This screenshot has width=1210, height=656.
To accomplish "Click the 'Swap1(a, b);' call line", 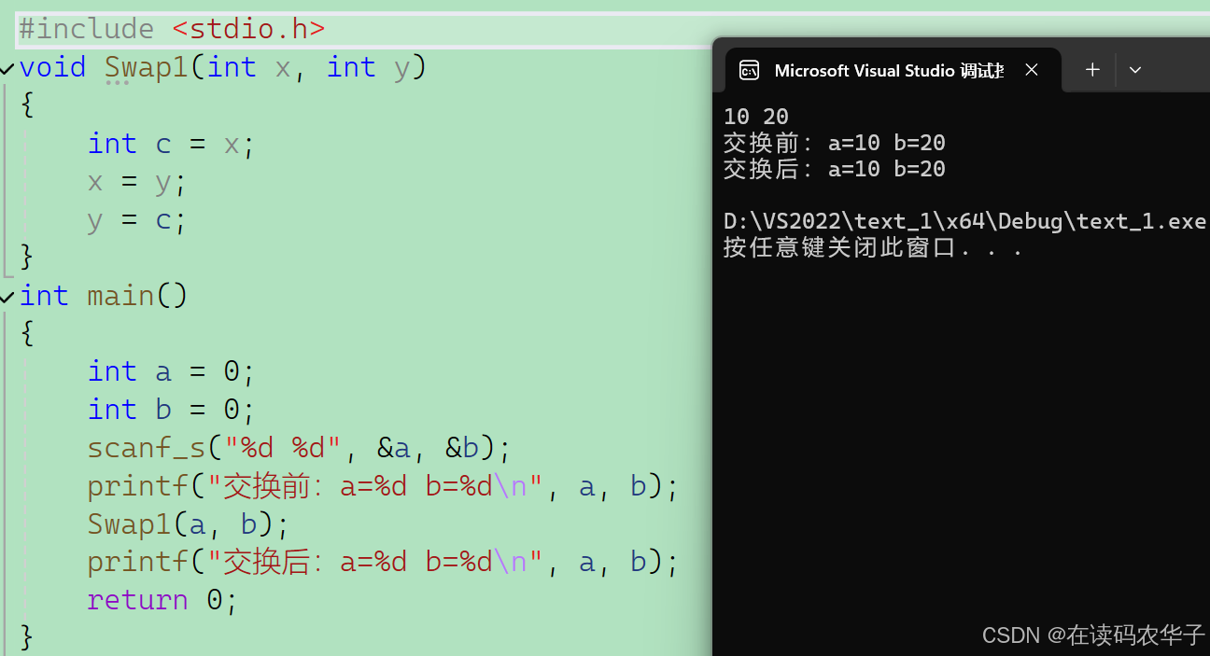I will pyautogui.click(x=189, y=524).
